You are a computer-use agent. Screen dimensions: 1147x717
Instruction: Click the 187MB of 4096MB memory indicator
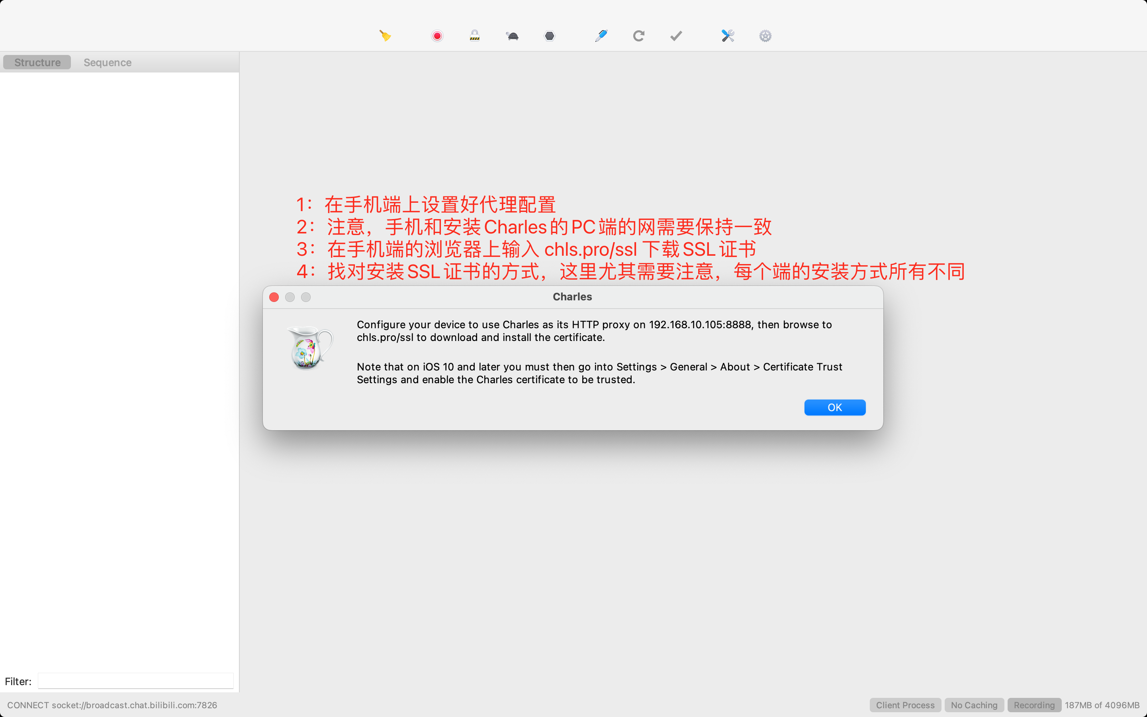click(x=1102, y=705)
